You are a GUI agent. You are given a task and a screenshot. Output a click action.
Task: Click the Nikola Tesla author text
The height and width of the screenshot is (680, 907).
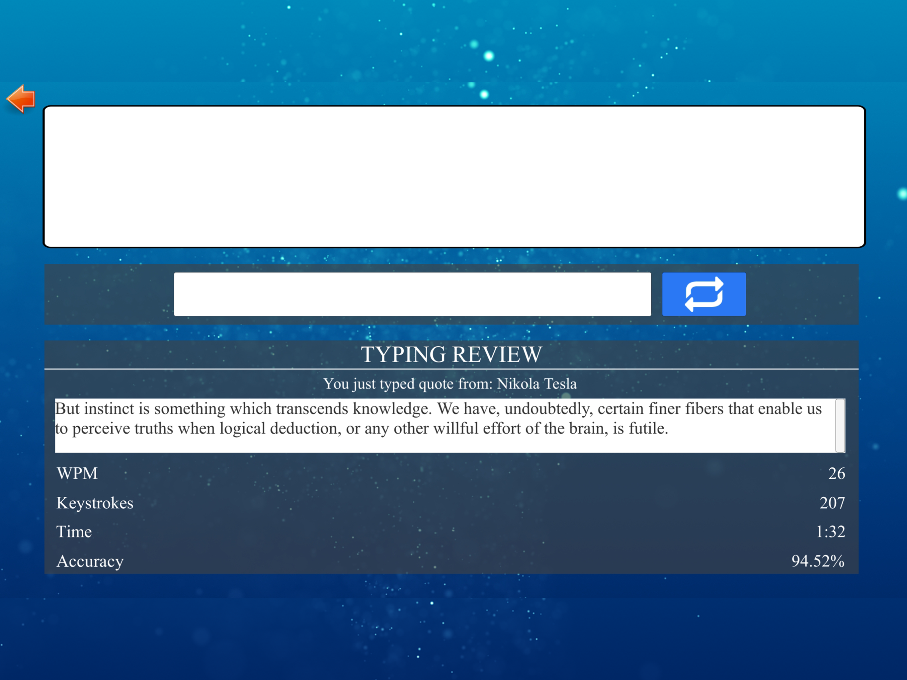tap(536, 384)
